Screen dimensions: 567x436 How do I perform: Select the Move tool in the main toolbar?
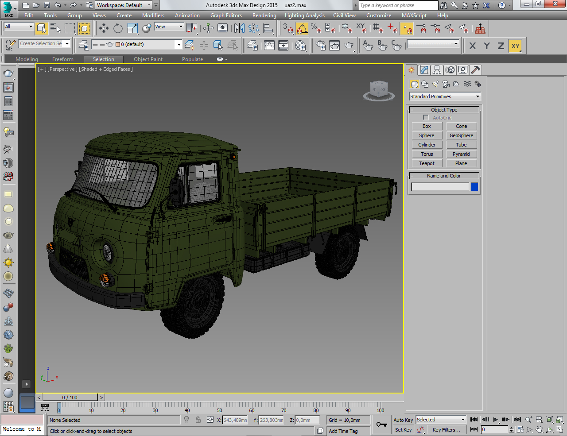[104, 29]
